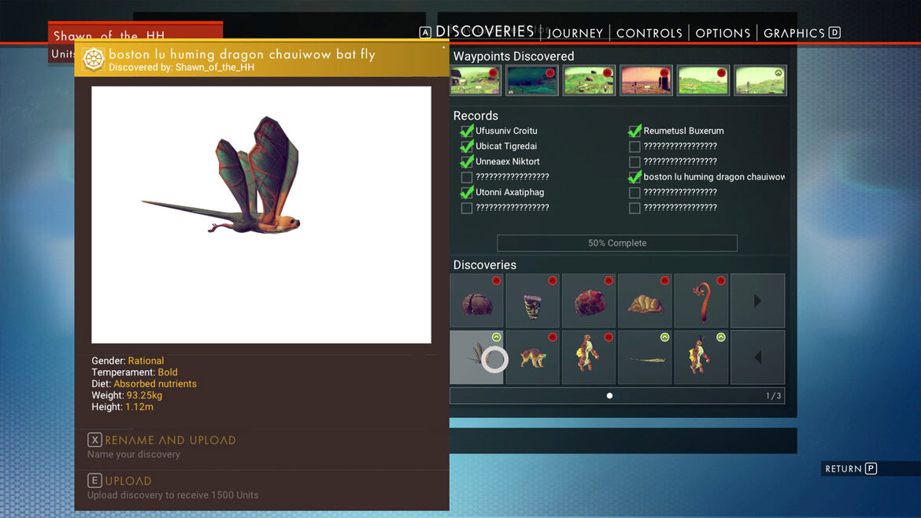Select the fifth waypoint thumbnail
This screenshot has height=518, width=921.
pyautogui.click(x=702, y=80)
